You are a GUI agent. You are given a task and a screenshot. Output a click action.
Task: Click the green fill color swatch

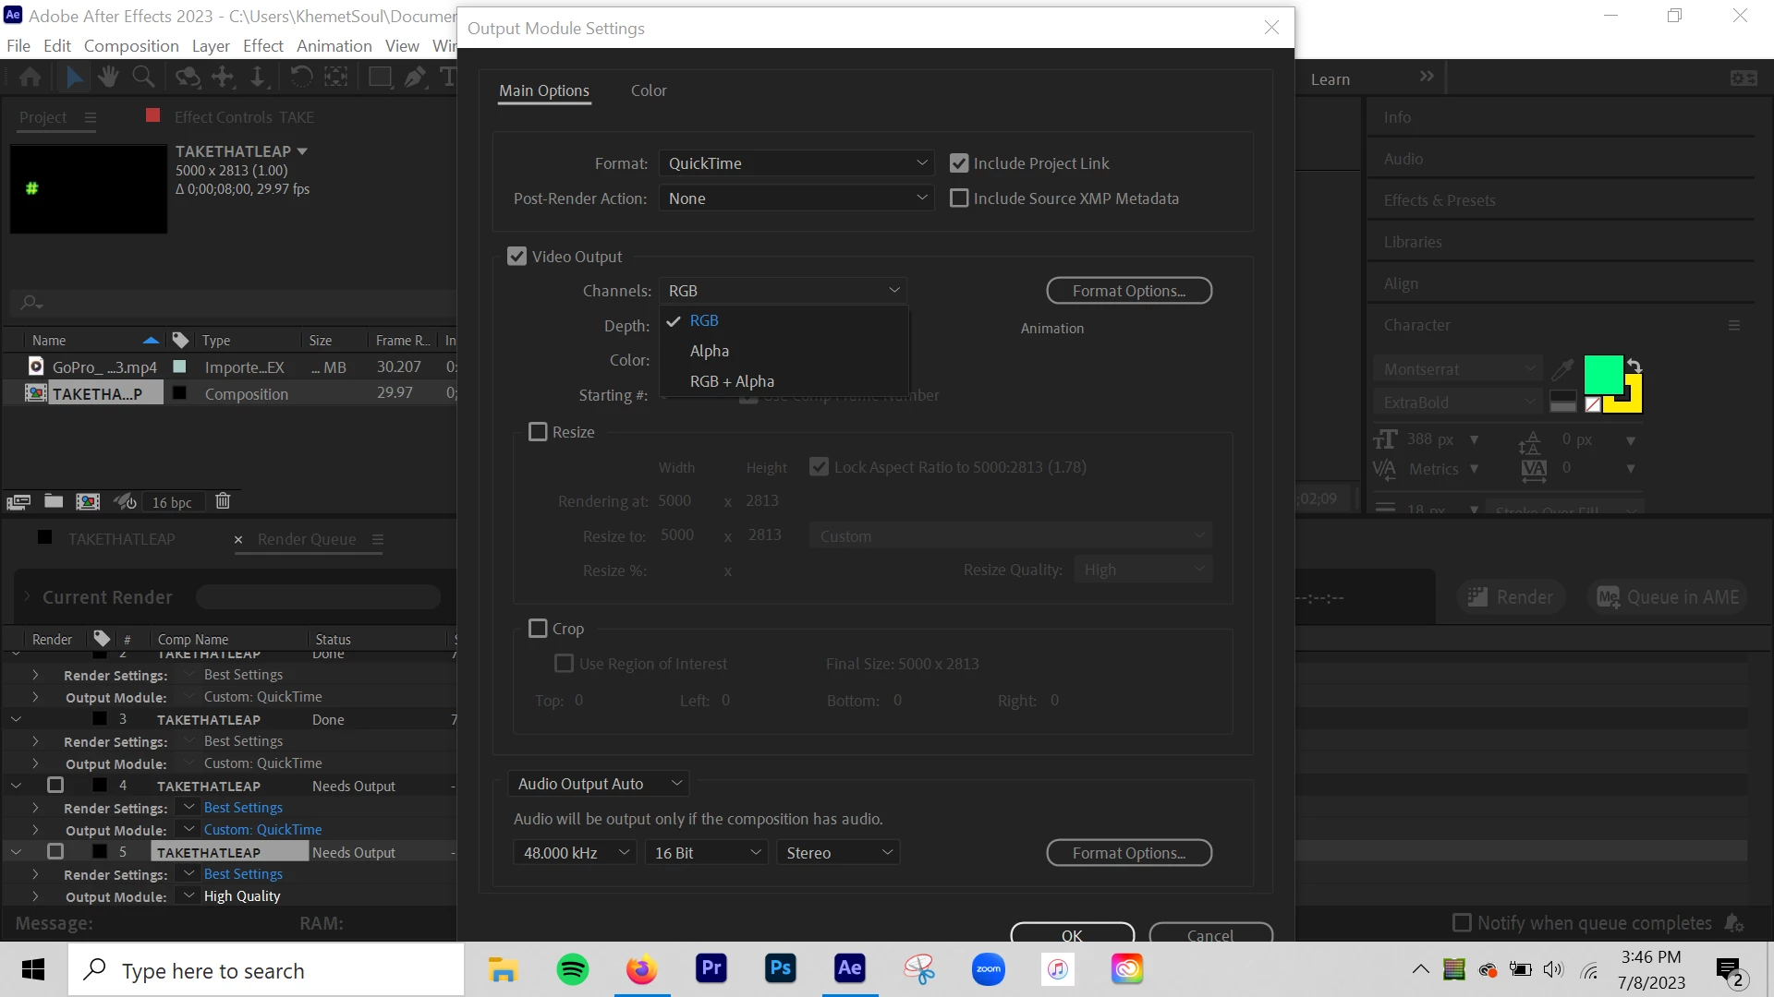click(x=1602, y=373)
